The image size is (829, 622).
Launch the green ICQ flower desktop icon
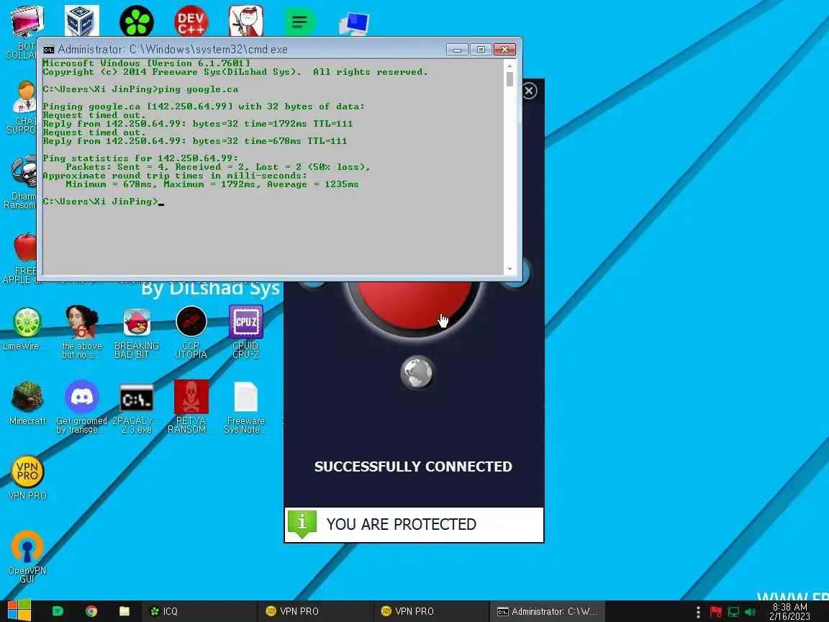(x=137, y=21)
